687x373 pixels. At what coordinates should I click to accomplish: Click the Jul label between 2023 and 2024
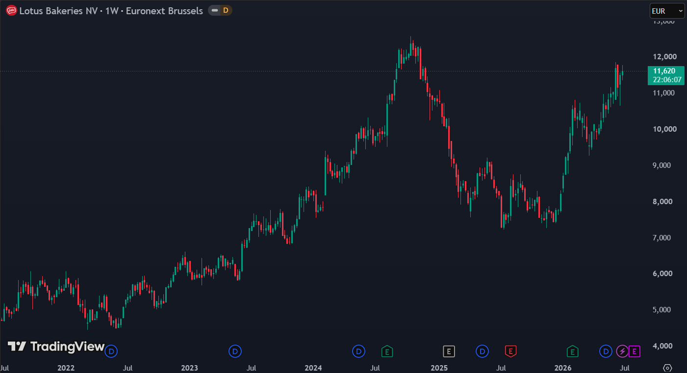pyautogui.click(x=252, y=367)
